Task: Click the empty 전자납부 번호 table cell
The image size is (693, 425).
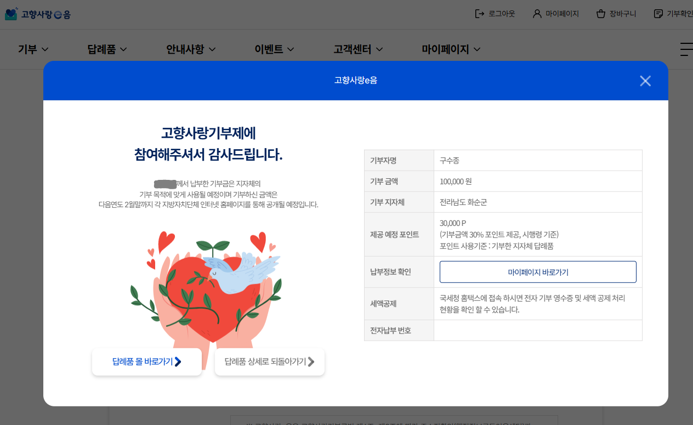Action: point(537,330)
